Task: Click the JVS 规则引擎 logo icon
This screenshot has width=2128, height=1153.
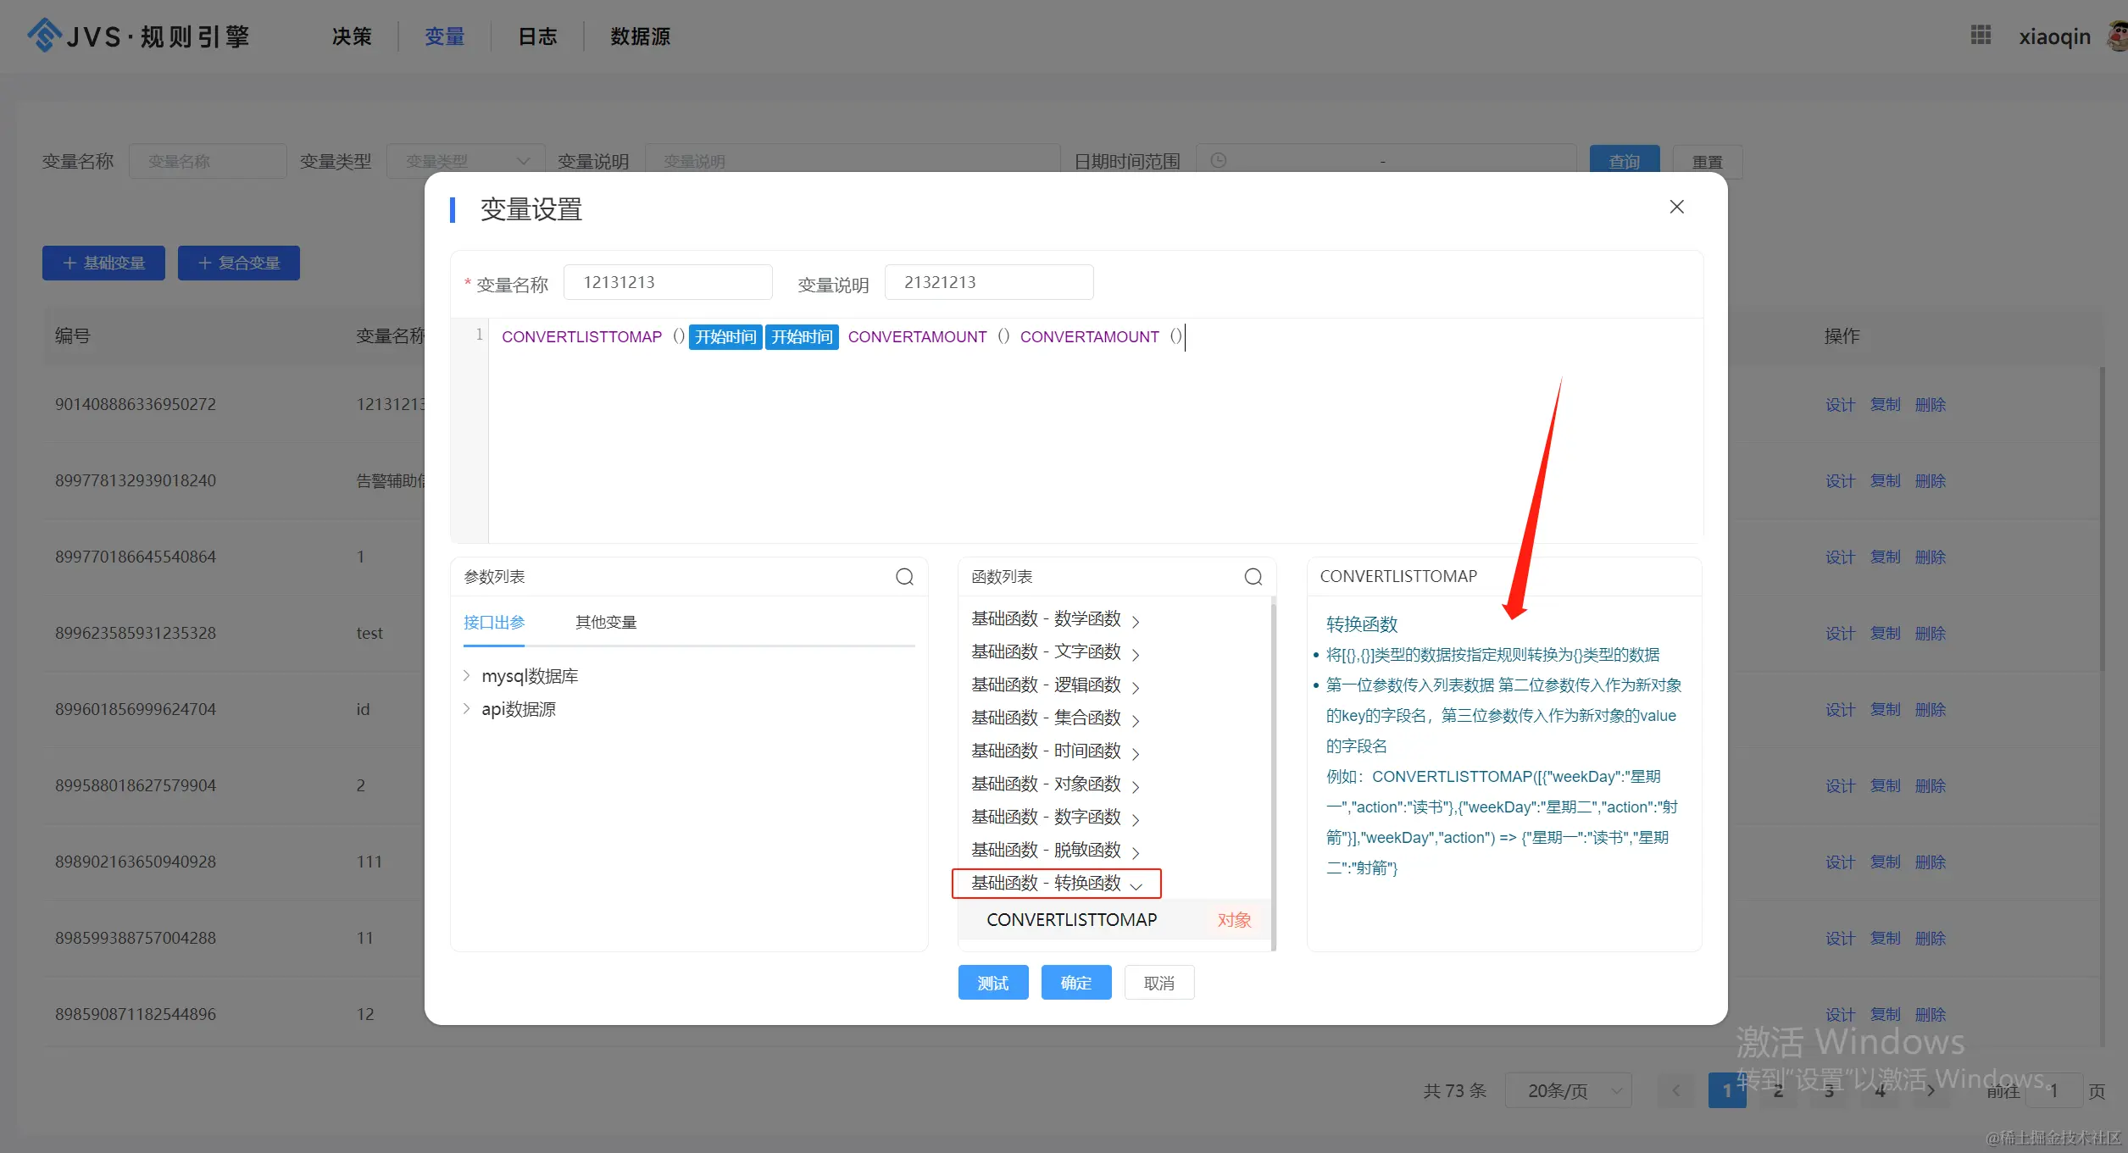Action: (44, 36)
